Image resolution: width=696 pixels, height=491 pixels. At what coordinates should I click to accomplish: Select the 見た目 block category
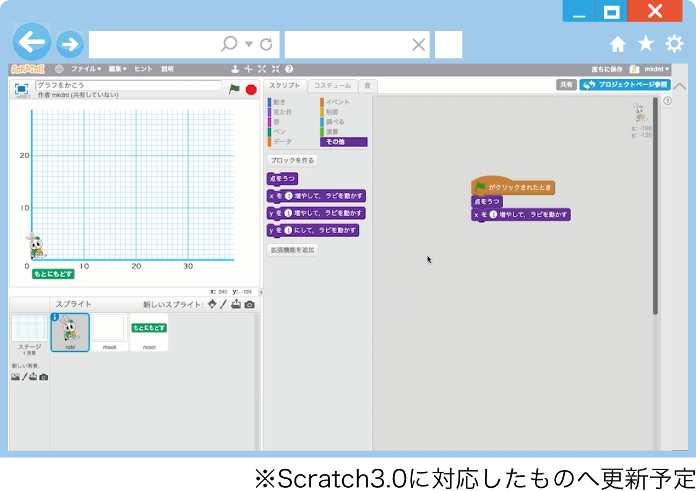(x=282, y=112)
